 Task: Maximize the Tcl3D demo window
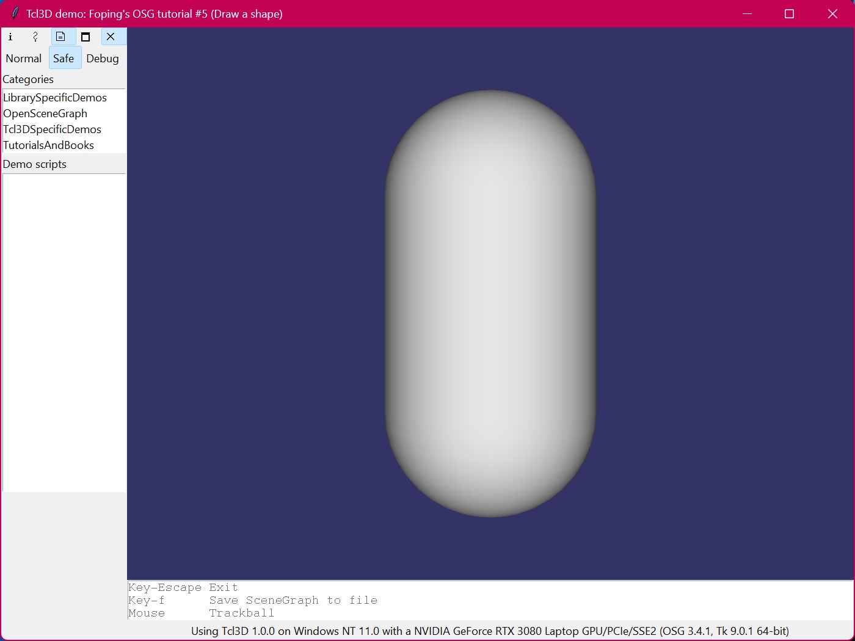pos(789,13)
